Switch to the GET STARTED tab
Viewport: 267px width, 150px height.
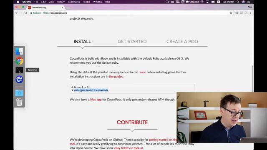[132, 42]
